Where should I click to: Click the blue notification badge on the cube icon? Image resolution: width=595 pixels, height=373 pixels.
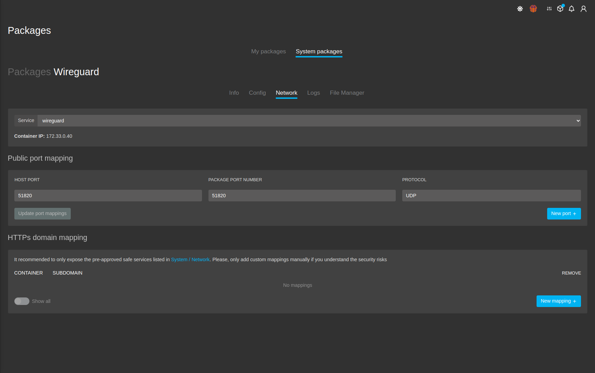[x=563, y=5]
